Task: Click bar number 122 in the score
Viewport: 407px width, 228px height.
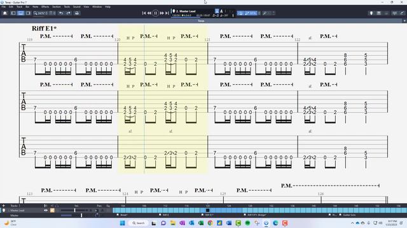Action: tap(297, 40)
